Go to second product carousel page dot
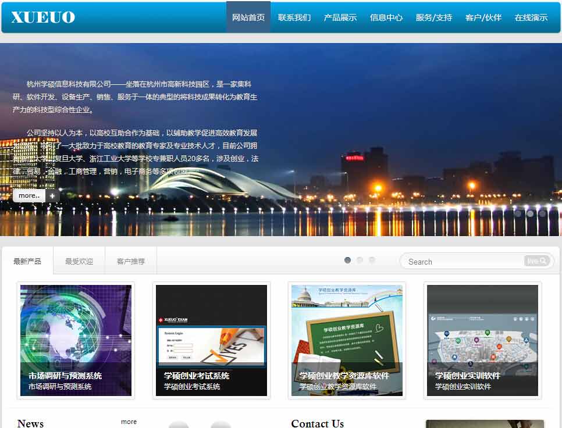 (x=360, y=260)
